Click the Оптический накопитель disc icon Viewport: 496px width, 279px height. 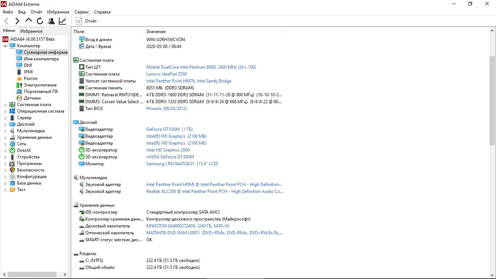[82, 233]
